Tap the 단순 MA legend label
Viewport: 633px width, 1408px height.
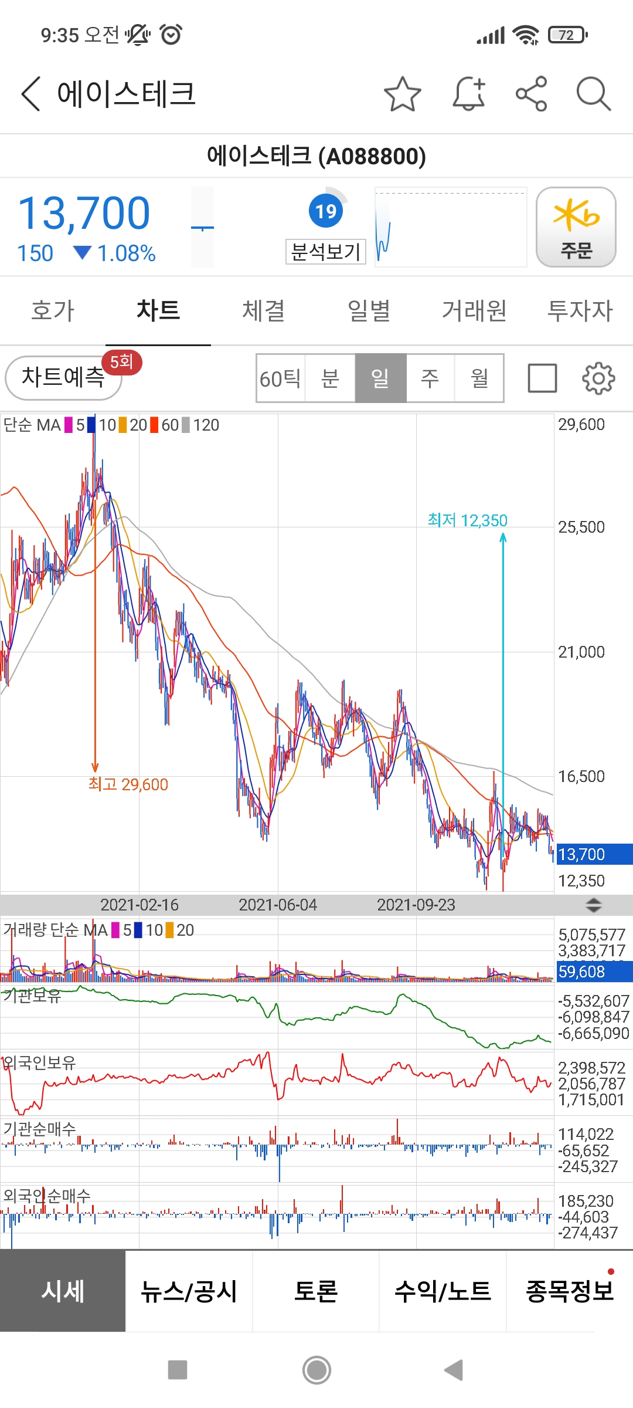[x=32, y=425]
